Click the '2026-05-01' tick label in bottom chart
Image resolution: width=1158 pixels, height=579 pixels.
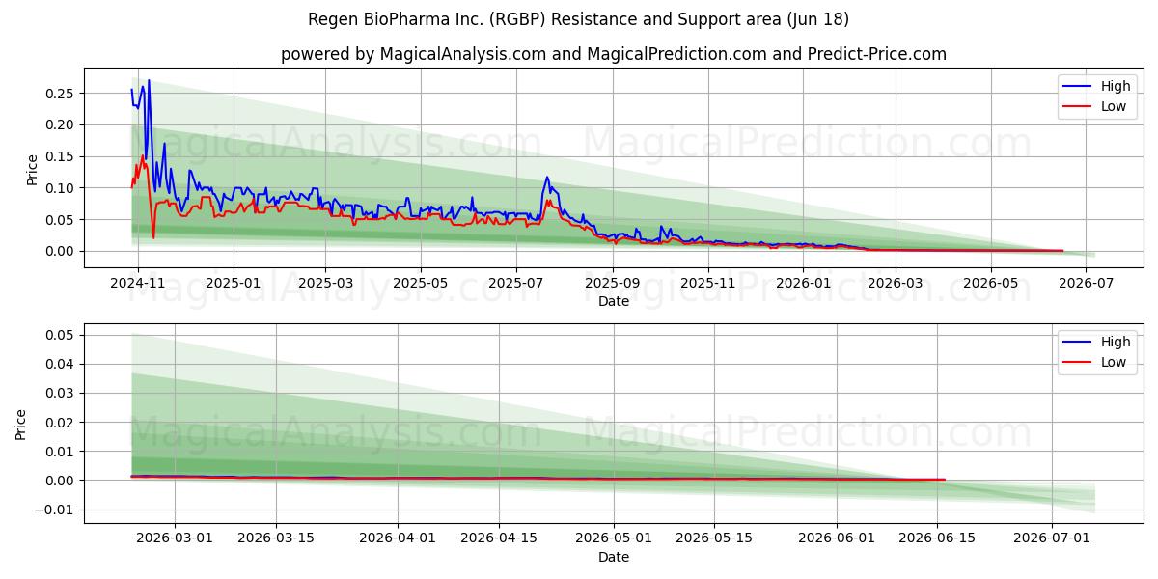pos(615,538)
